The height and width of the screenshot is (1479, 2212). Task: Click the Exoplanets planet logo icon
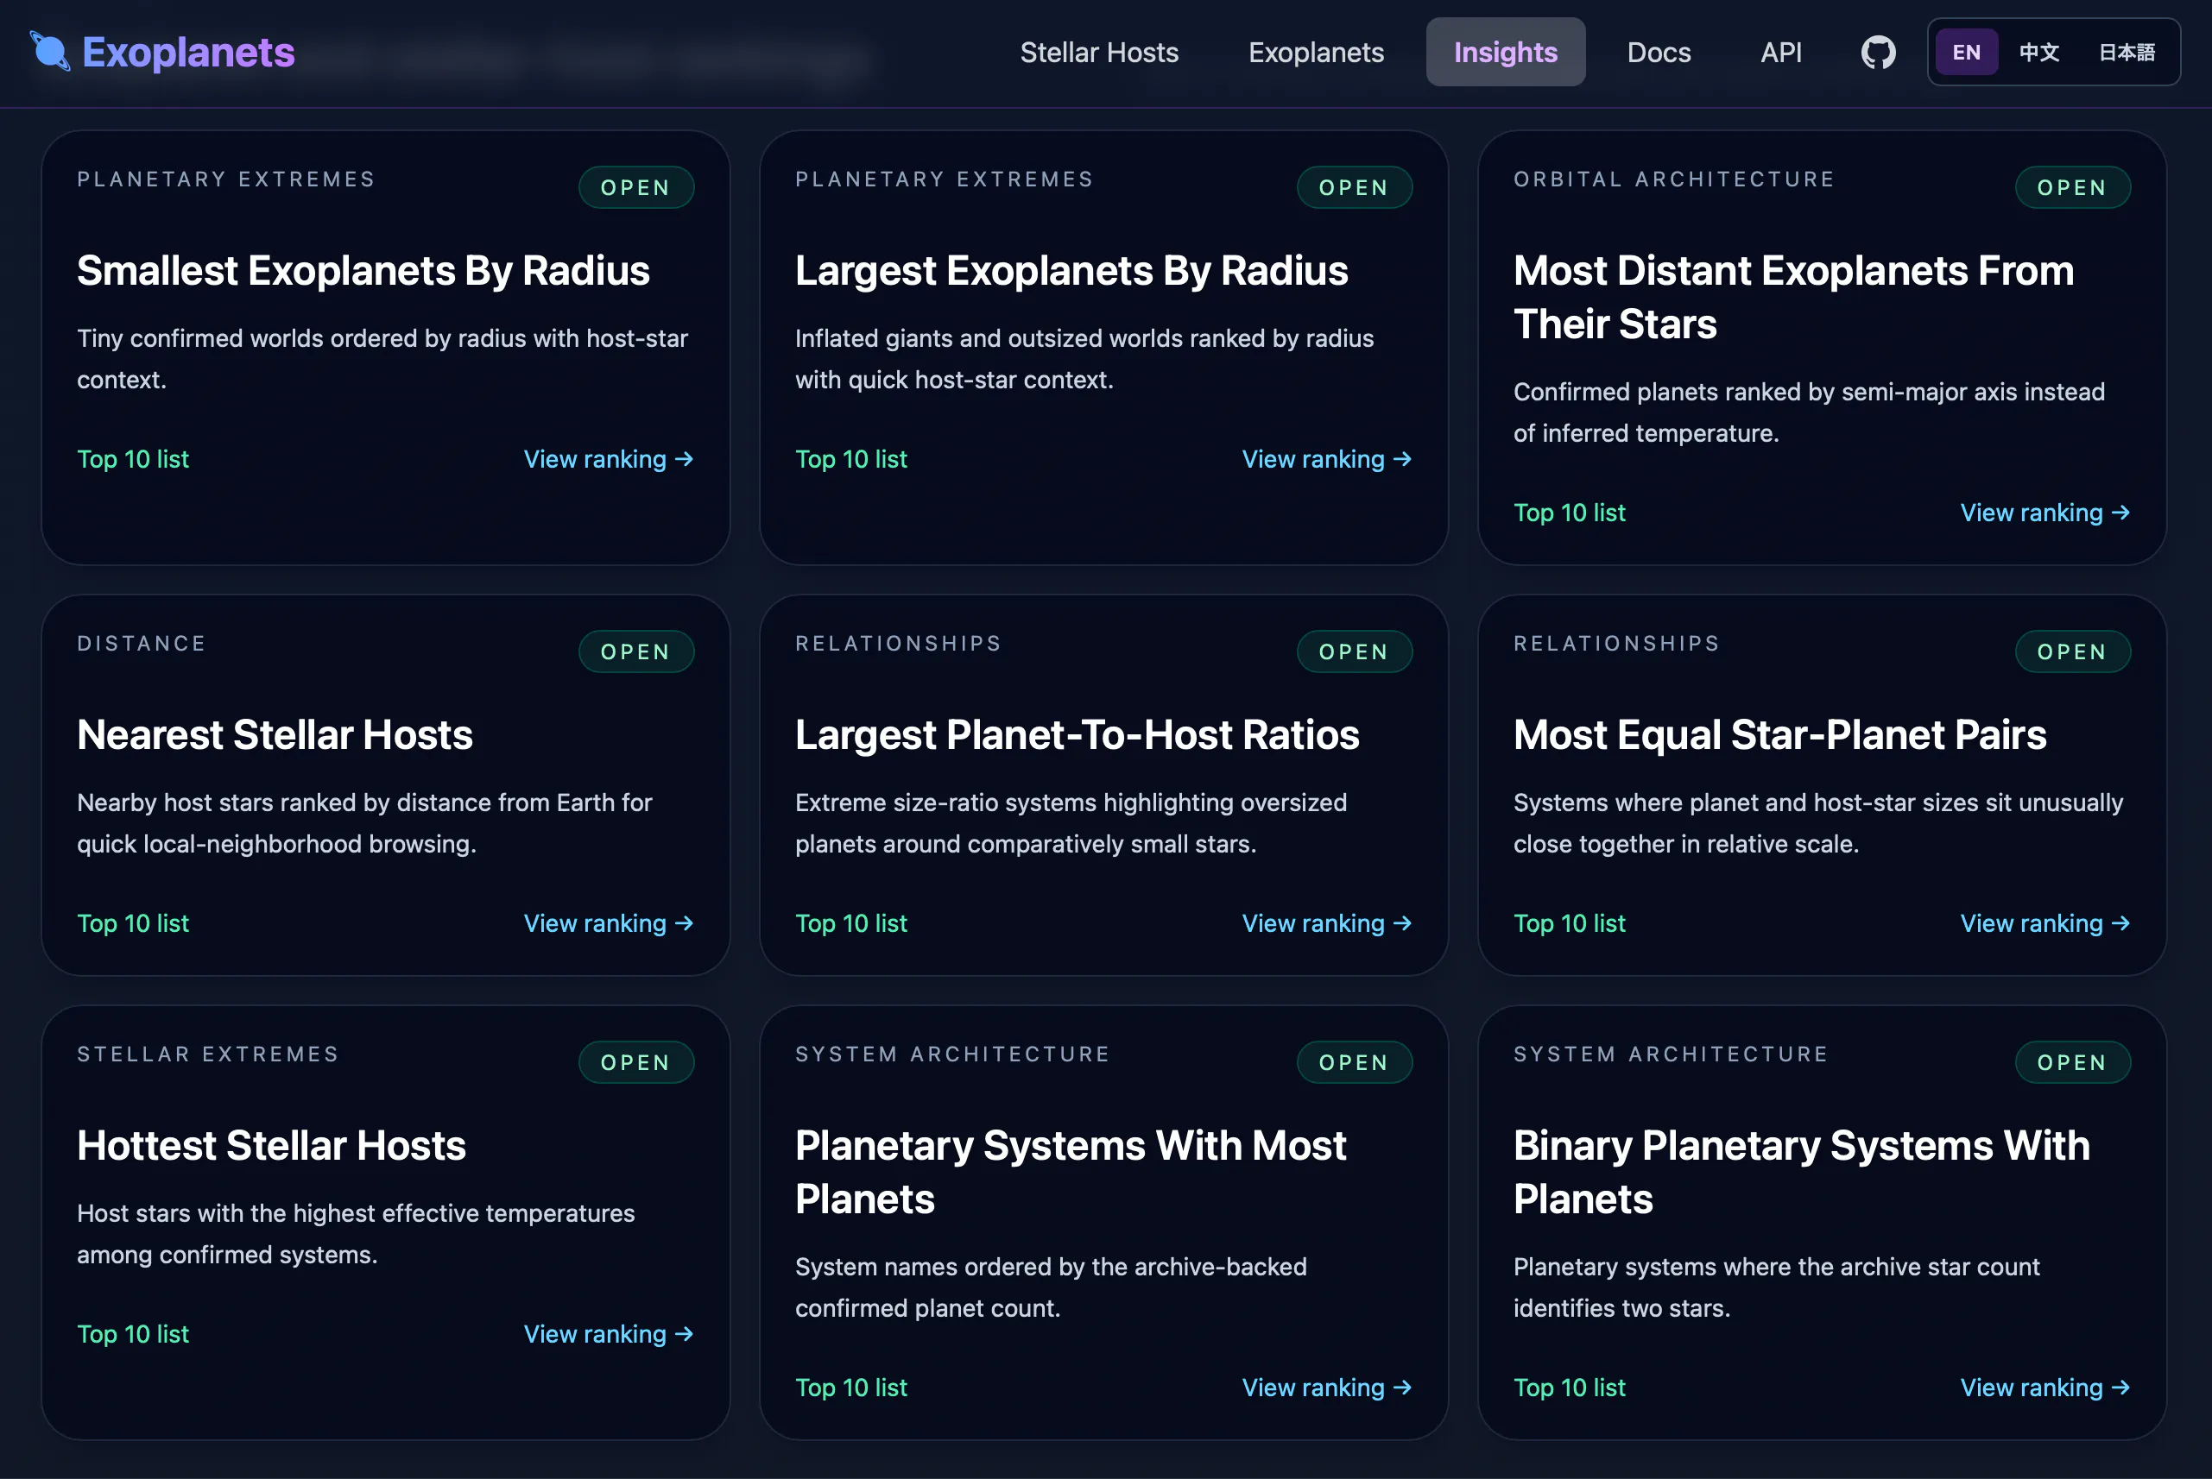pyautogui.click(x=50, y=51)
